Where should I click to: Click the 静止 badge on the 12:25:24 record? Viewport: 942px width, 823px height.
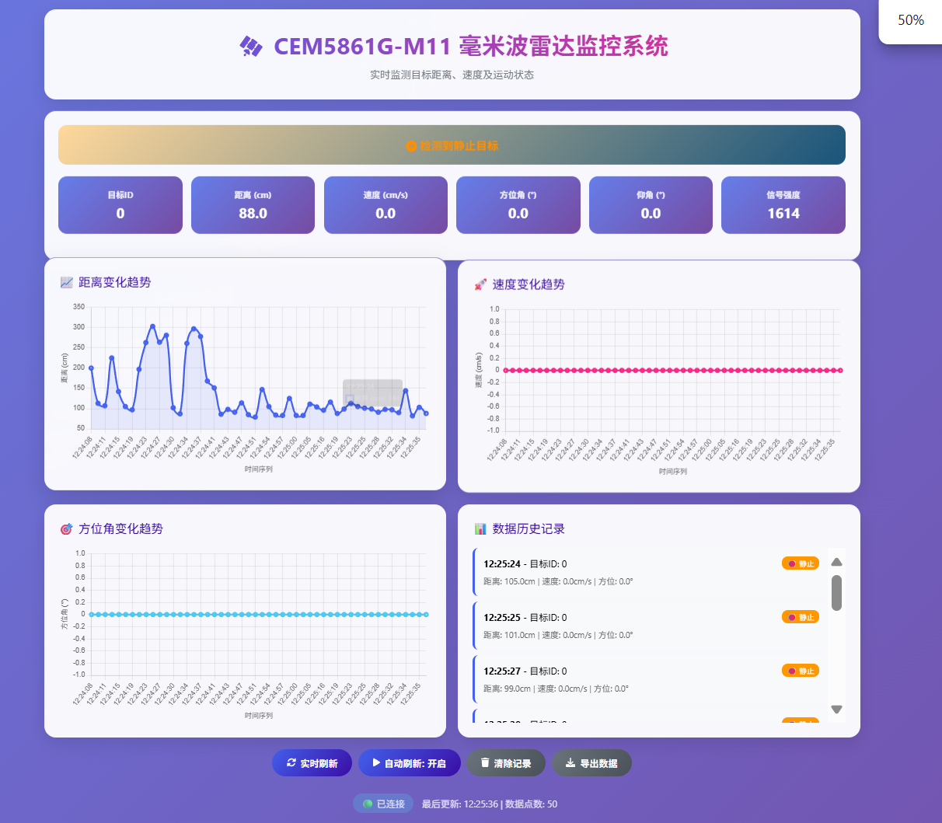pos(800,563)
